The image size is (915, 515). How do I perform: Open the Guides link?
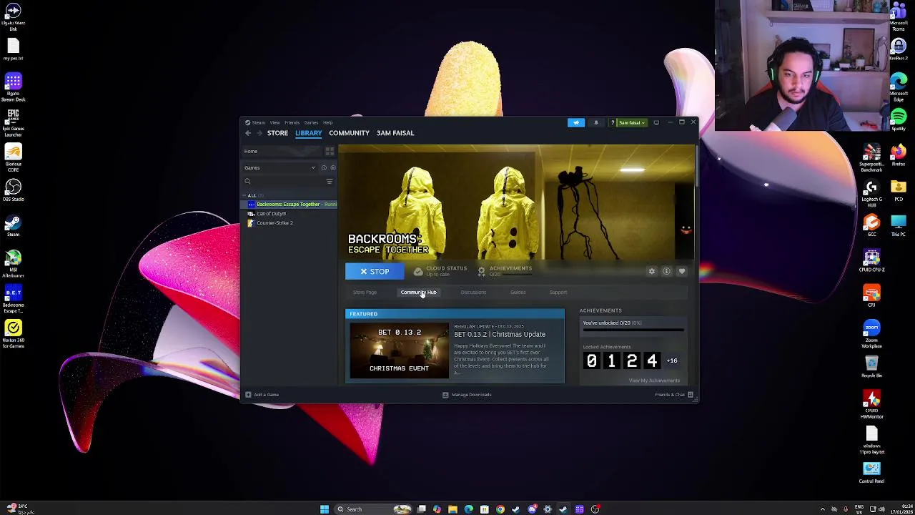tap(518, 293)
